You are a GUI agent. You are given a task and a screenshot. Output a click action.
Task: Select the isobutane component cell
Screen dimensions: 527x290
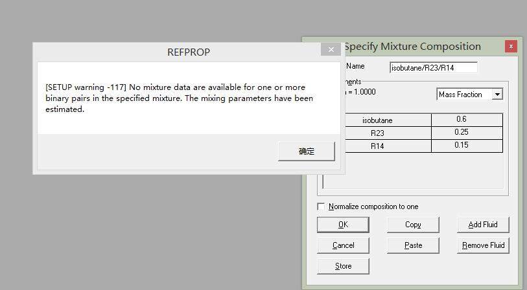[388, 120]
